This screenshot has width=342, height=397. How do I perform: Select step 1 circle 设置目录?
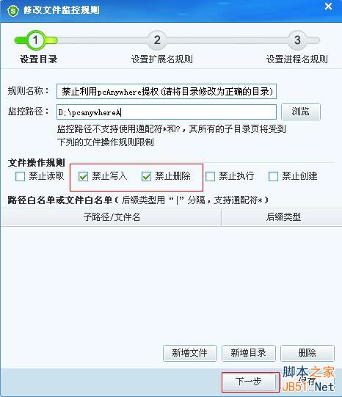(x=35, y=40)
